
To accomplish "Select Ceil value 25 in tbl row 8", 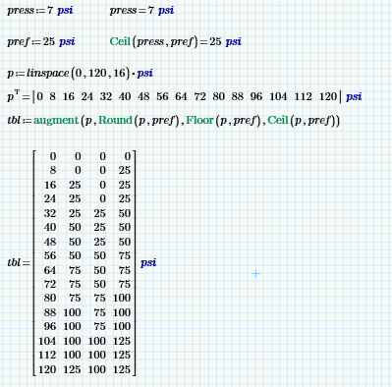I will (125, 170).
